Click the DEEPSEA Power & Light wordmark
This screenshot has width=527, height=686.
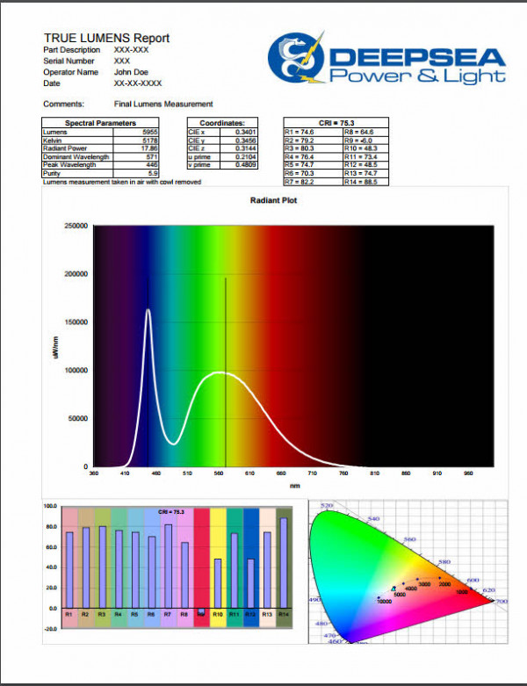(x=418, y=67)
